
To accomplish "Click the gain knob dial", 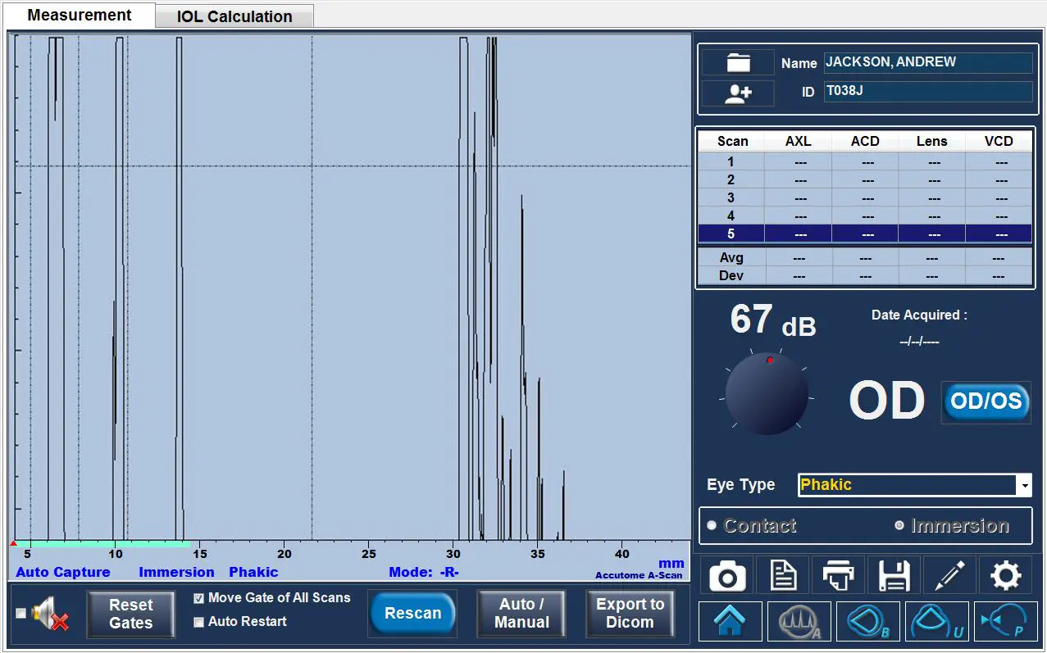I will (767, 394).
